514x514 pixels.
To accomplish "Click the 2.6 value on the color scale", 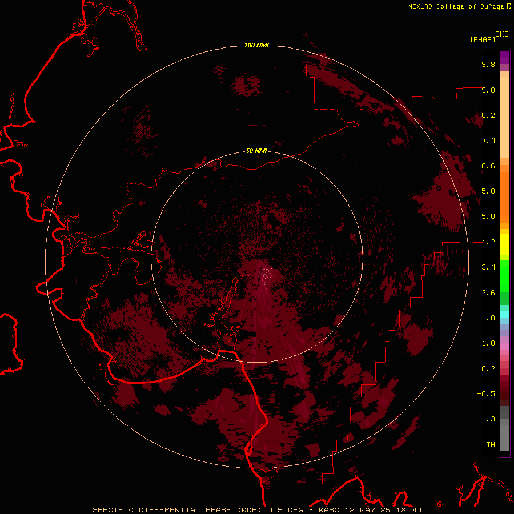I will click(x=488, y=293).
